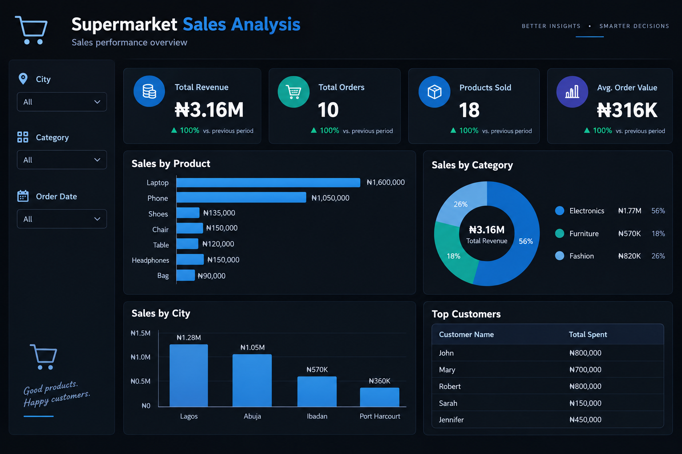Open the City filter dropdown
682x454 pixels.
point(62,102)
